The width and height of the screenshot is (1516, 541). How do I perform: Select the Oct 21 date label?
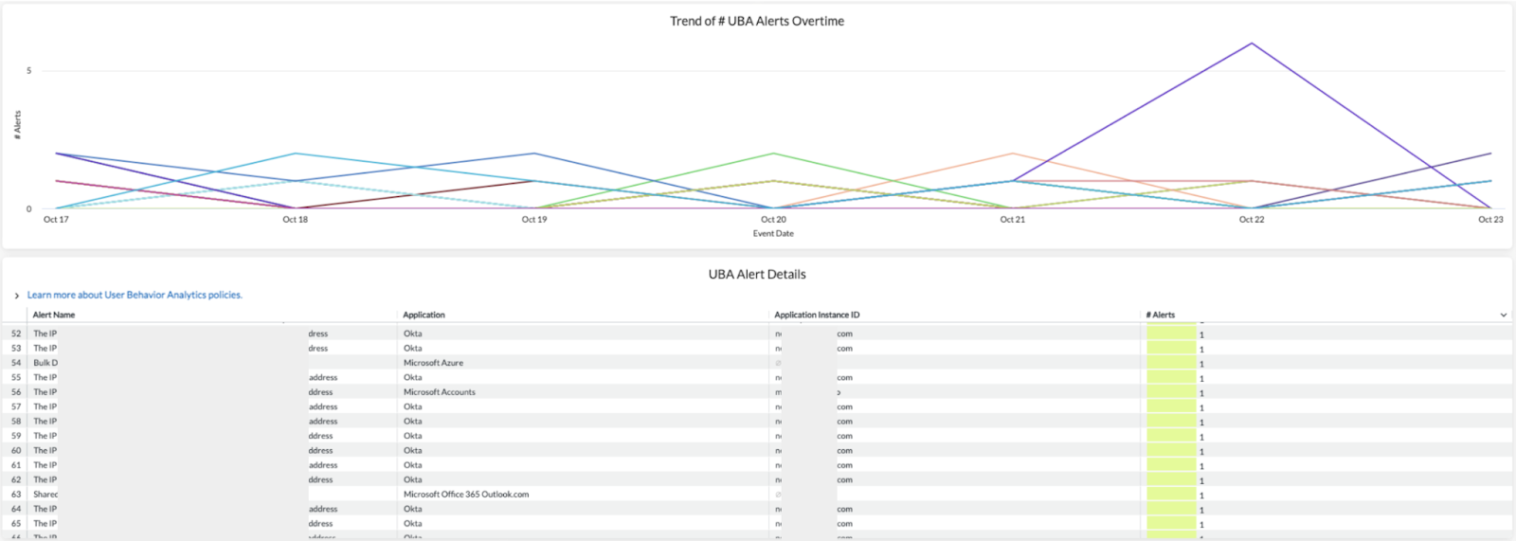1013,219
